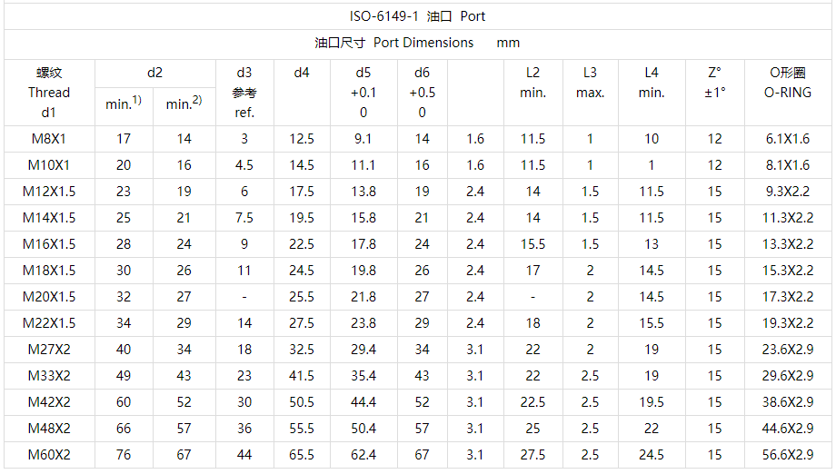Select the M42X2 thread cell
The width and height of the screenshot is (836, 474).
(x=49, y=402)
